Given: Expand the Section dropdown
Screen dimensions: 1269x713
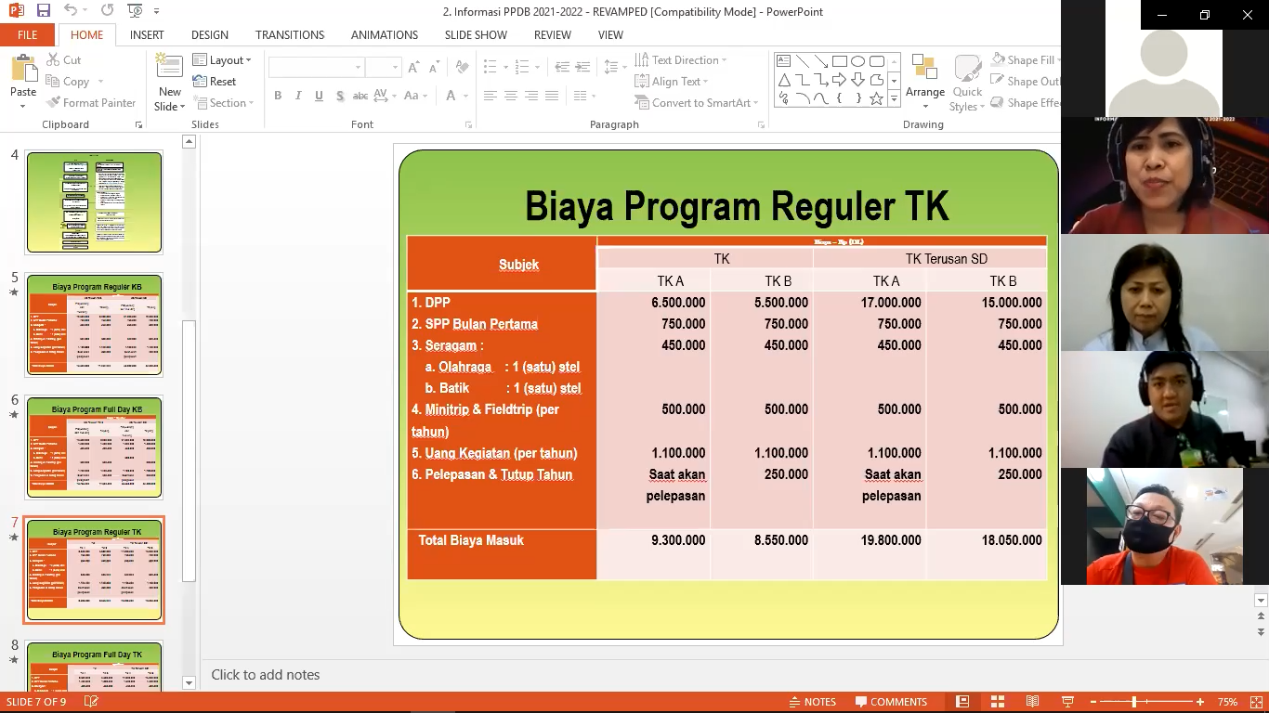Looking at the screenshot, I should (223, 103).
